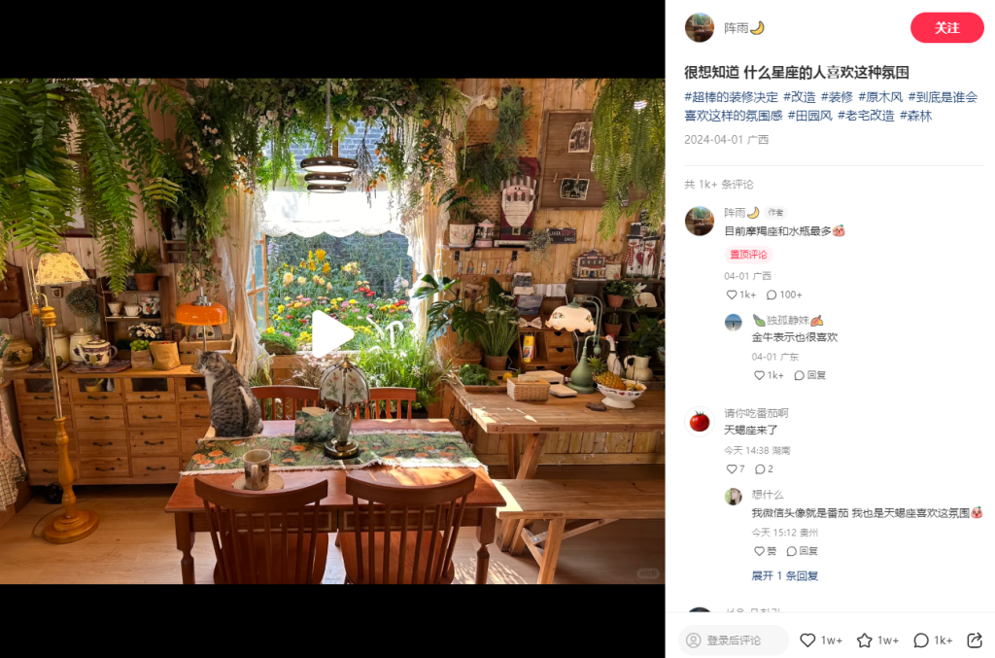Viewport: 995px width, 658px height.
Task: Reply to 独孤静姝 comment via 回复
Action: (x=809, y=375)
